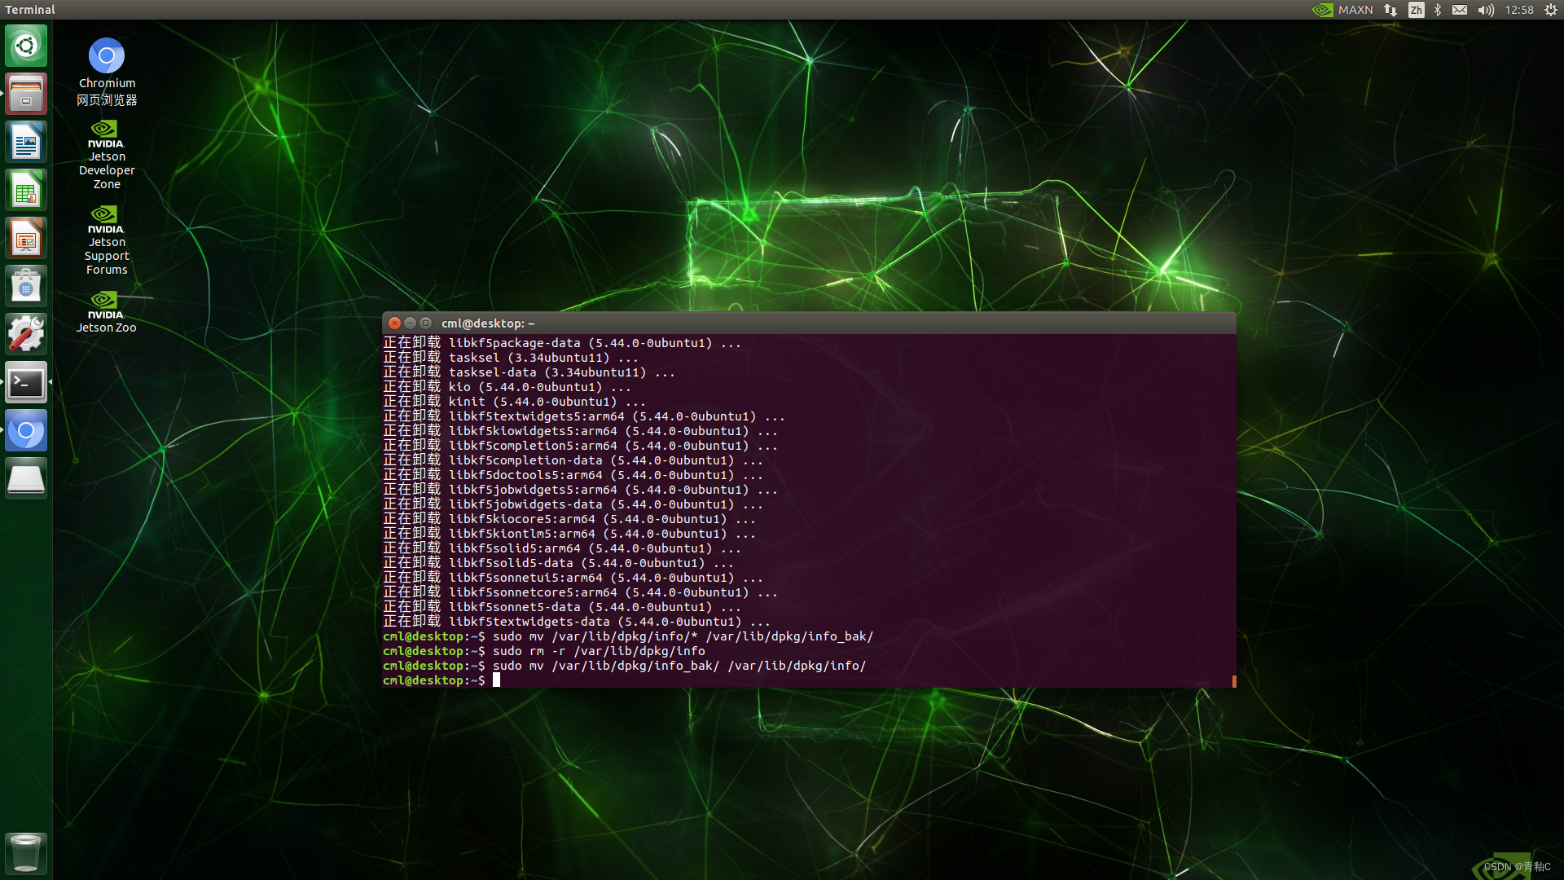Open System Settings wrench and gear icon

point(26,334)
